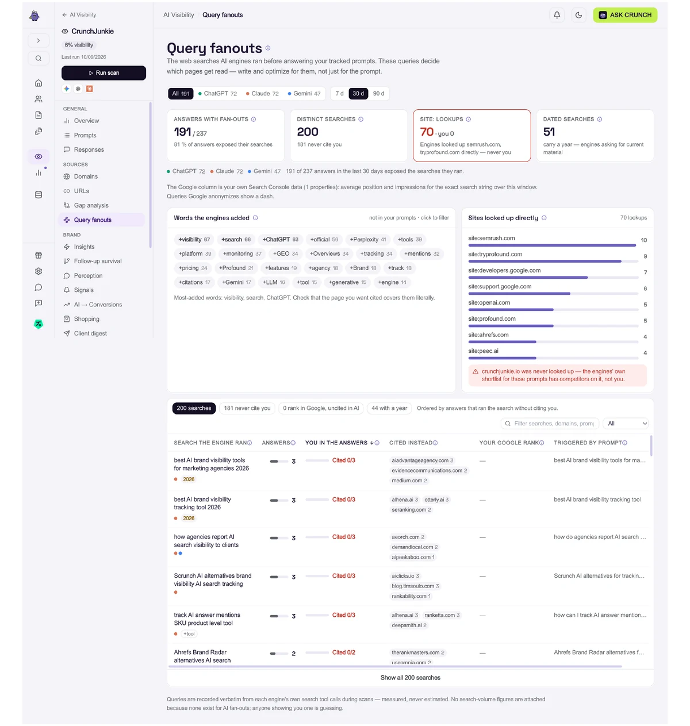Open Ask Crunch assistant
The width and height of the screenshot is (690, 726).
coord(625,15)
